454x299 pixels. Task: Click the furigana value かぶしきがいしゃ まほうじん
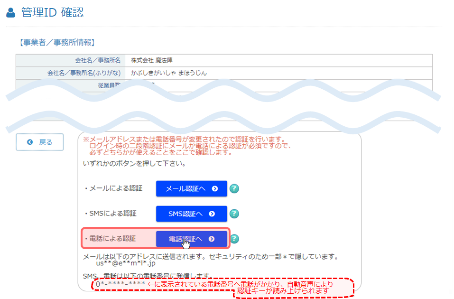tap(169, 73)
